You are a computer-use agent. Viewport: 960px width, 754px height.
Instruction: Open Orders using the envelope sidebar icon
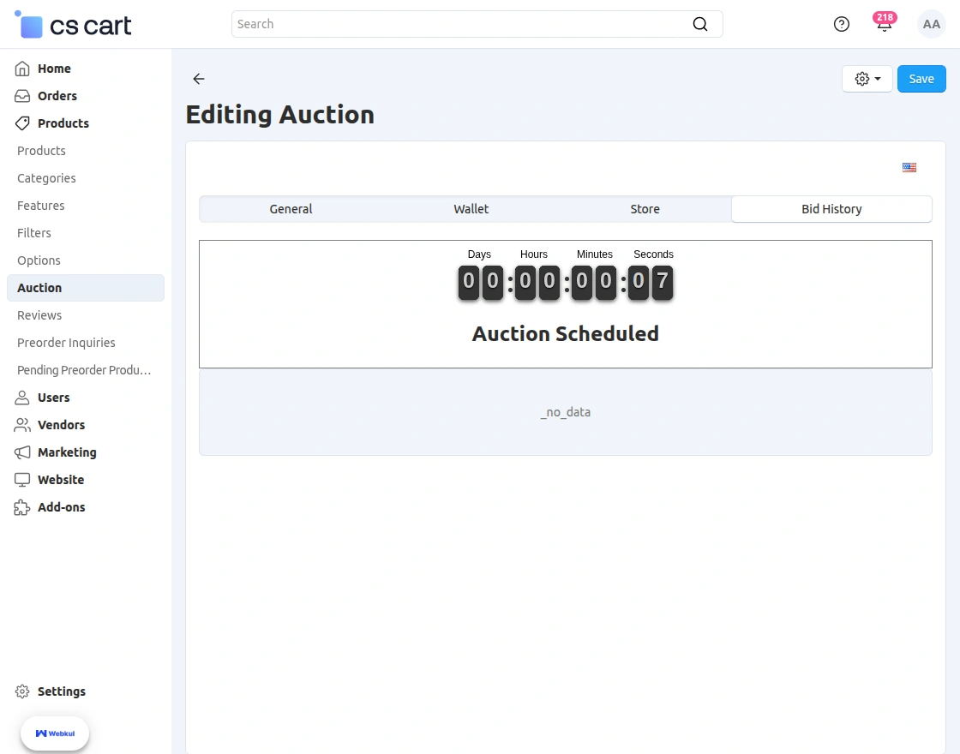21,96
